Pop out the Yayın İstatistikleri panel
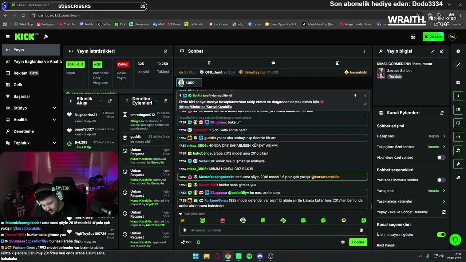466x262 pixels. coord(166,51)
